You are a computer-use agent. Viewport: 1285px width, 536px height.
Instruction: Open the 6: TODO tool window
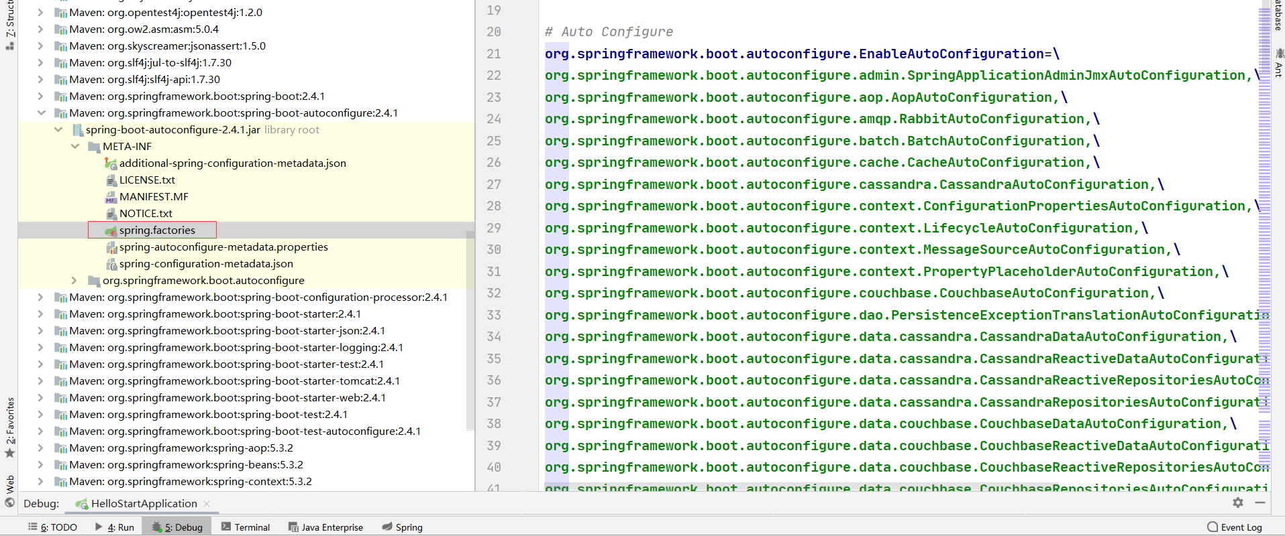pyautogui.click(x=52, y=527)
